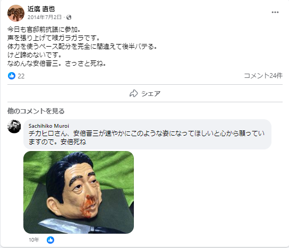Screen dimensions: 289x248
Task: Open the コメント24件 comments count
Action: tap(263, 76)
